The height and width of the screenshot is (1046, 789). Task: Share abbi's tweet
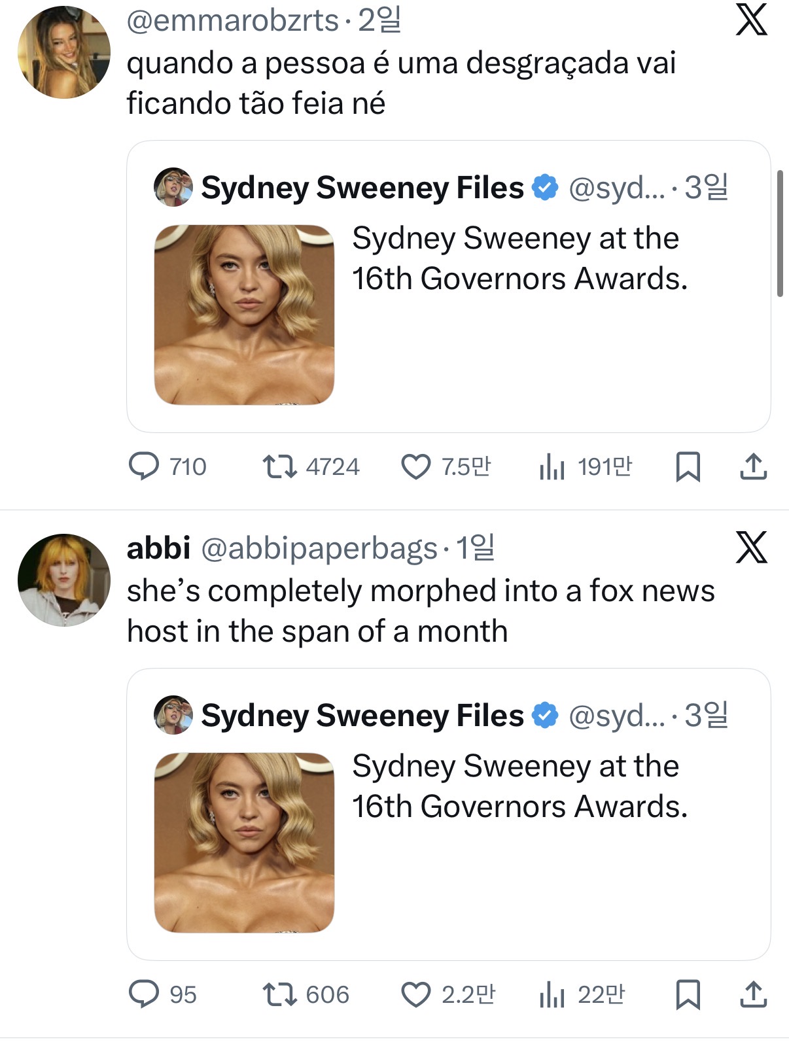click(x=753, y=994)
